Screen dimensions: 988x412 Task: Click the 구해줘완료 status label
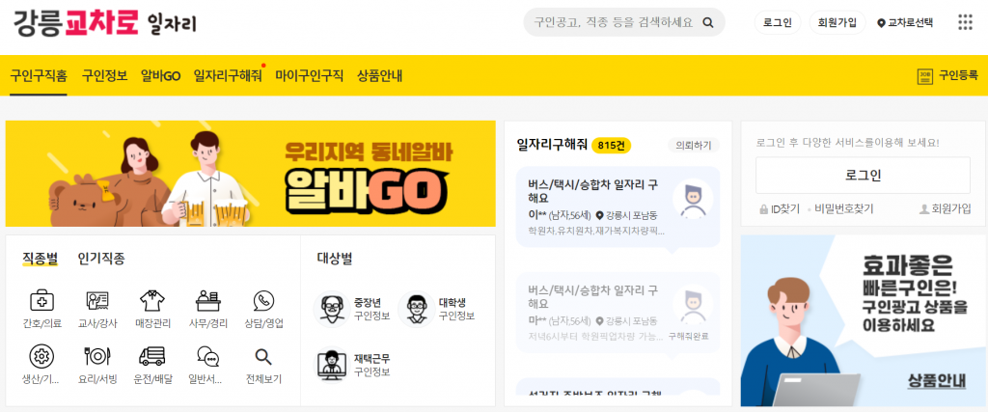click(x=689, y=337)
